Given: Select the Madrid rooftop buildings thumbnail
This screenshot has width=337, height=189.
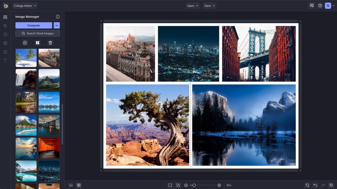Looking at the screenshot, I should pos(49,58).
